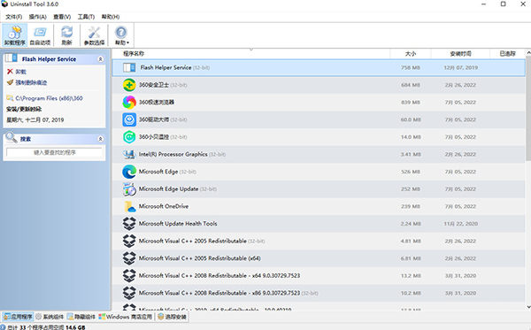This screenshot has width=531, height=330.
Task: Click the Flash Helper Service row icon
Action: click(129, 68)
